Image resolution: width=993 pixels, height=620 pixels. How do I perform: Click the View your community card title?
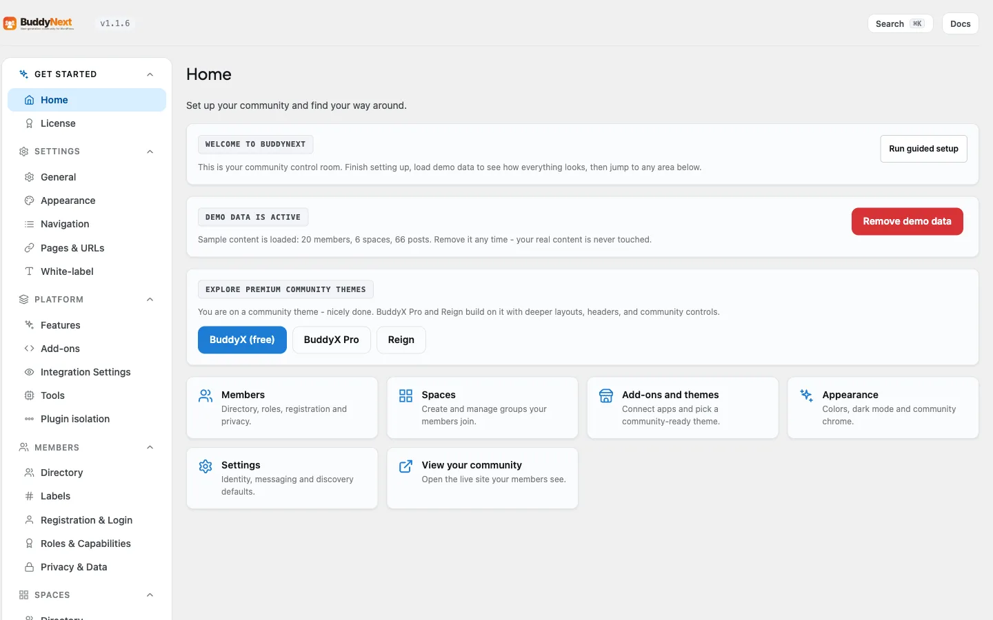472,465
